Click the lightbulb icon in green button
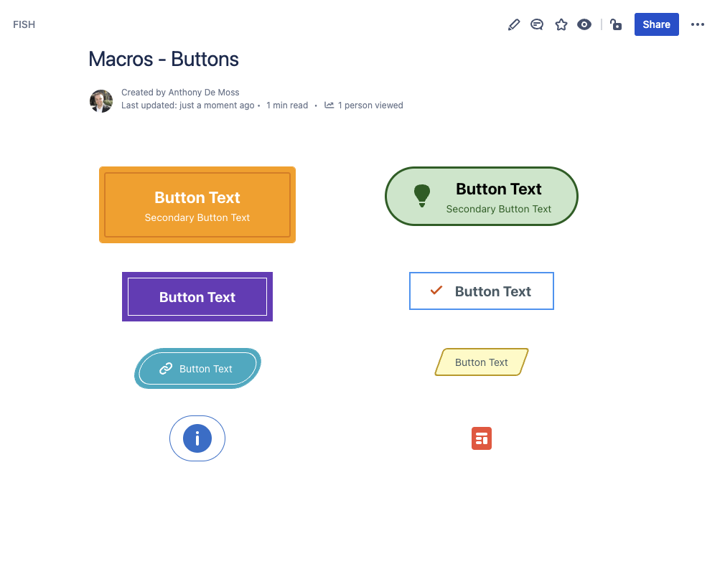The width and height of the screenshot is (725, 574). 421,195
